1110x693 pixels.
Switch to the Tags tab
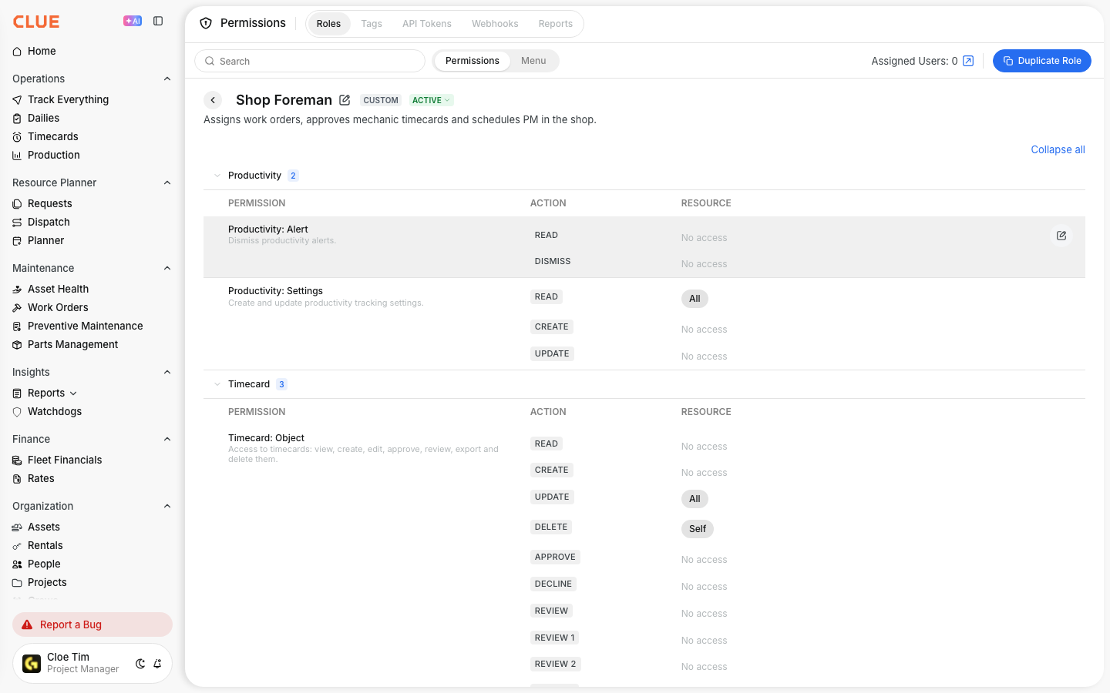pos(372,24)
